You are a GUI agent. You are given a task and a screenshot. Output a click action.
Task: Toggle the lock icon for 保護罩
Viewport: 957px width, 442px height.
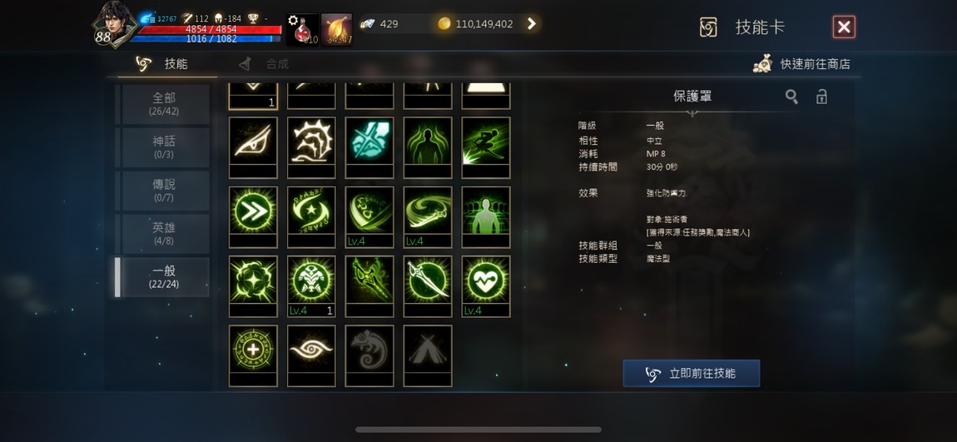click(821, 97)
